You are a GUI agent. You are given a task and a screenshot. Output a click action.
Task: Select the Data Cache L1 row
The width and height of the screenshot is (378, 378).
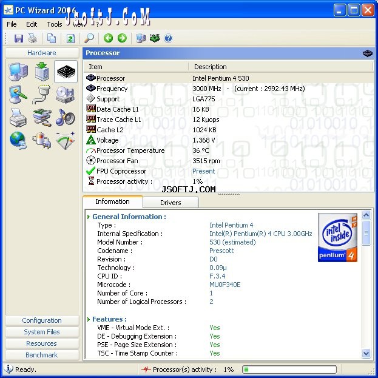pos(229,109)
